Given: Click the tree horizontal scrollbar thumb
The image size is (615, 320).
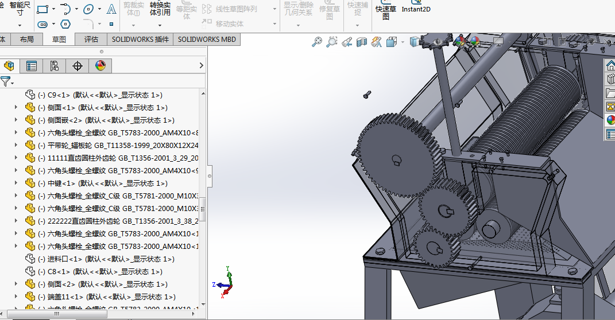Looking at the screenshot, I should coord(57,314).
